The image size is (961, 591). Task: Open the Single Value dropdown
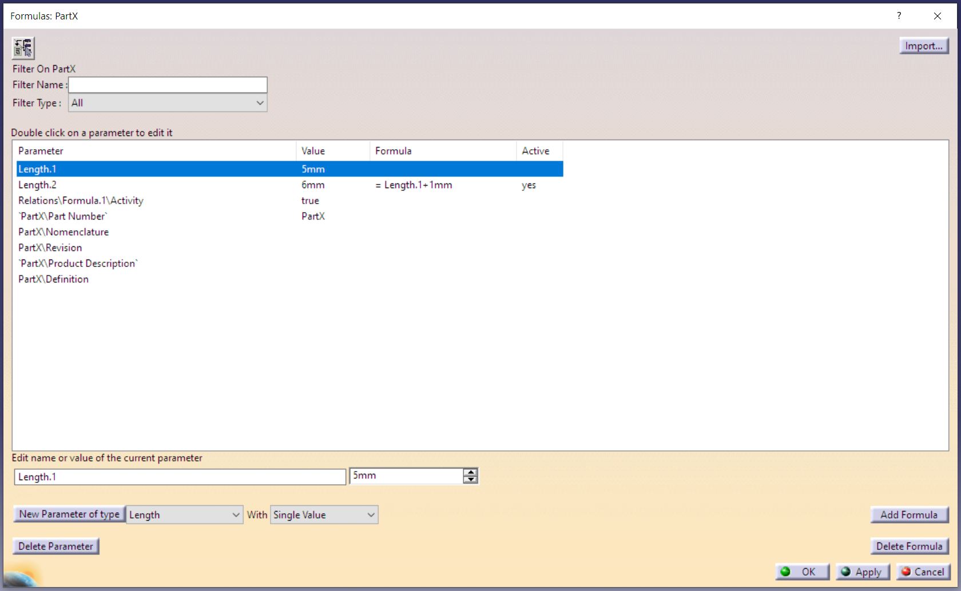pyautogui.click(x=371, y=515)
